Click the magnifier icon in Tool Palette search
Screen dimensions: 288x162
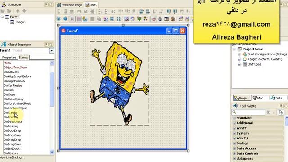234,112
